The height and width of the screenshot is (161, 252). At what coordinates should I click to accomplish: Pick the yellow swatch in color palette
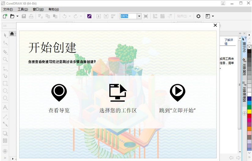click(x=249, y=111)
